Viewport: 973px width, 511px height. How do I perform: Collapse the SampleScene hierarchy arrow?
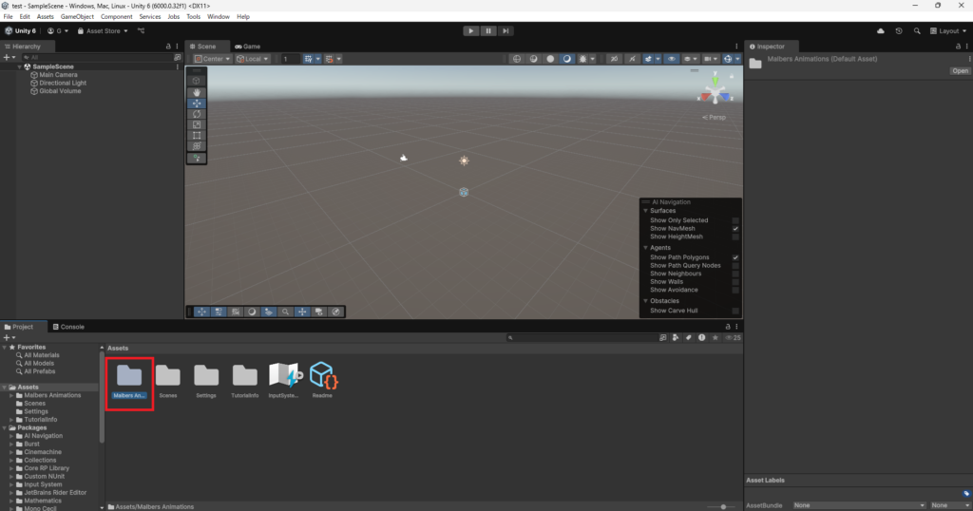coord(20,67)
